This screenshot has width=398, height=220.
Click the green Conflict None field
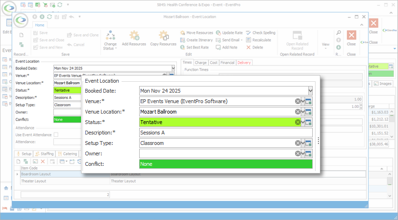pos(226,164)
